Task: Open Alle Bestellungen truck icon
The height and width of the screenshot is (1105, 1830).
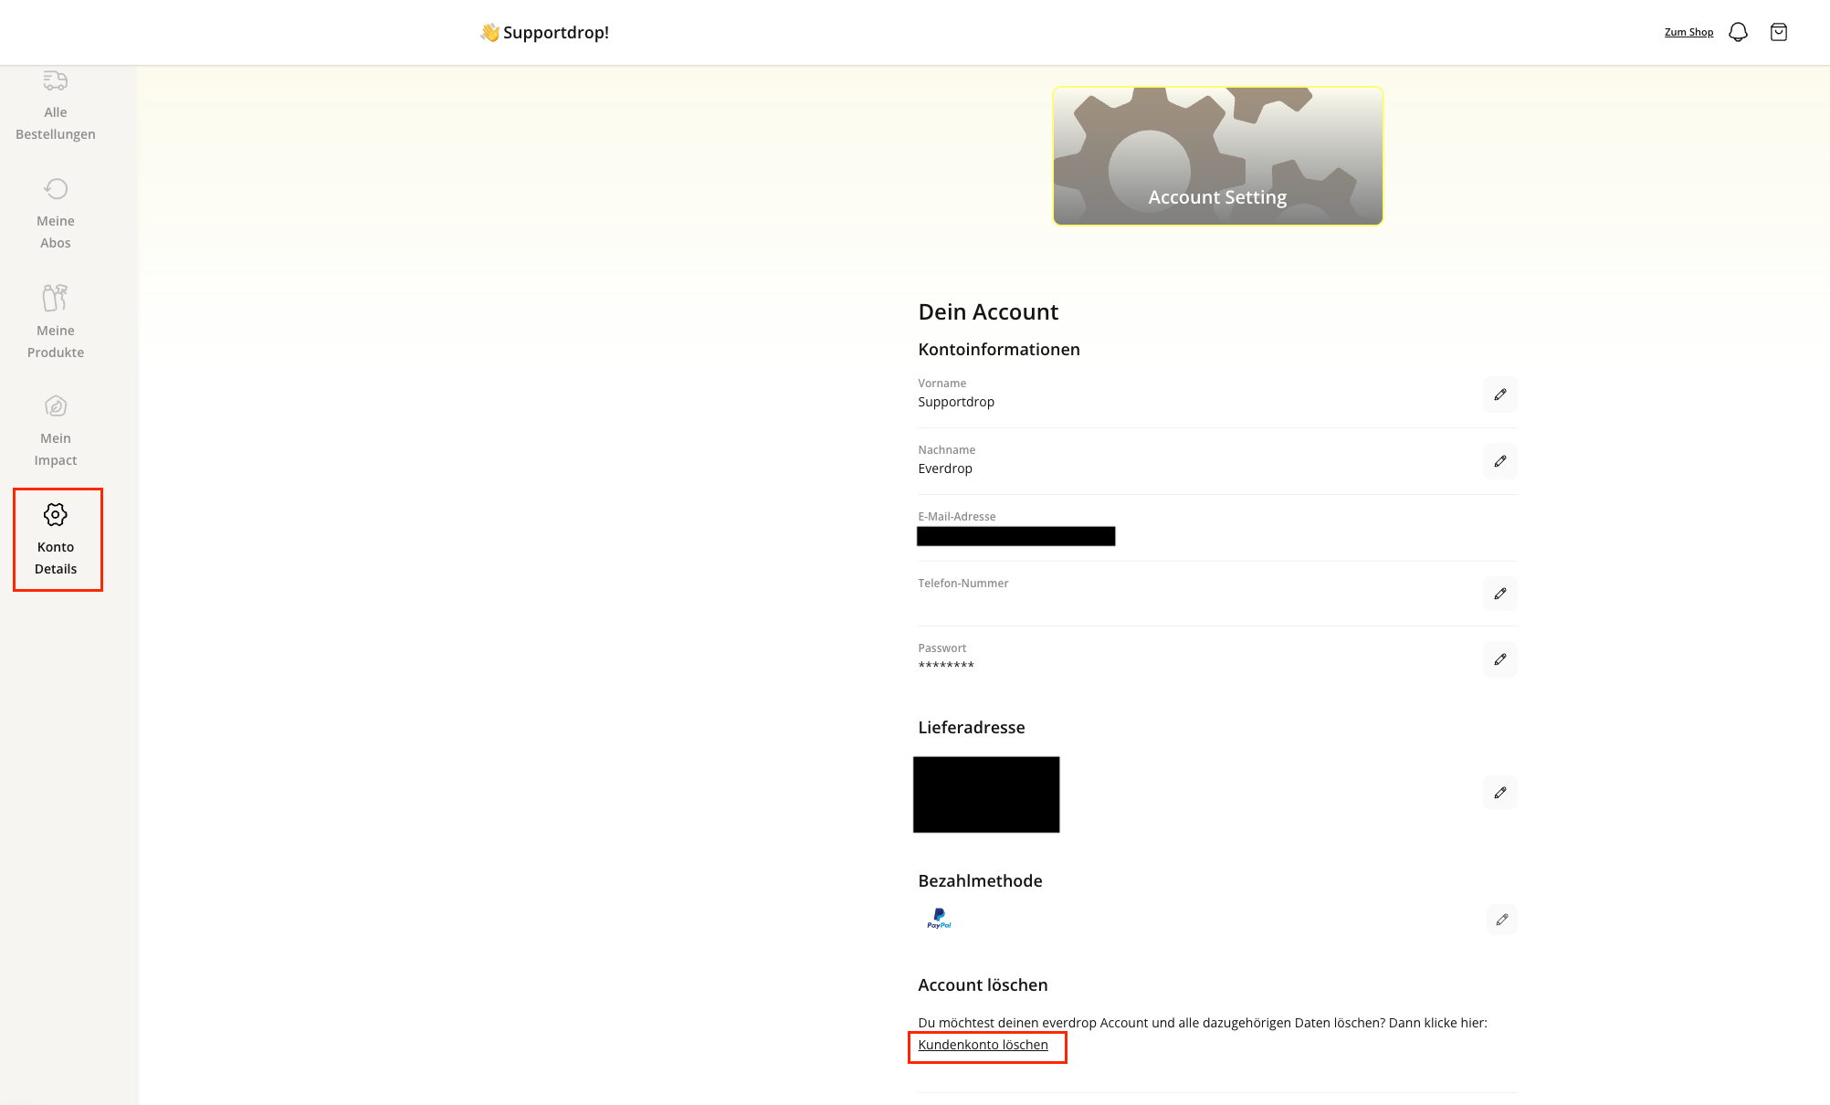Action: coord(56,80)
